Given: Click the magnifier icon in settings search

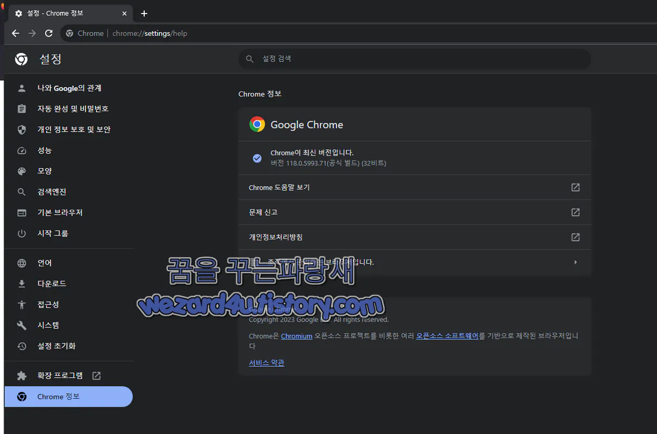Looking at the screenshot, I should click(250, 59).
